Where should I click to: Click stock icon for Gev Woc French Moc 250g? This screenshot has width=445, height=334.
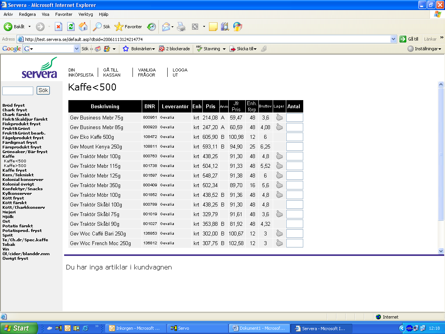click(x=279, y=243)
